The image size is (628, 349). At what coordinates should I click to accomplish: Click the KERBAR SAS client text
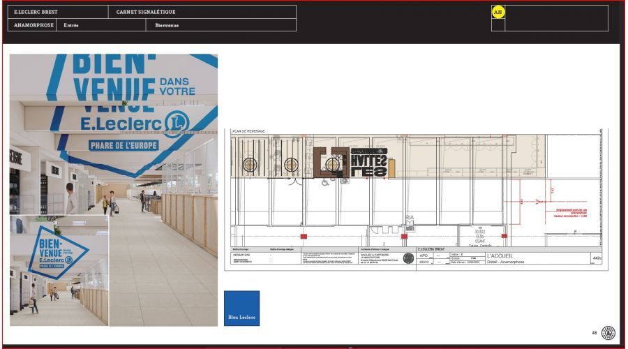click(241, 255)
